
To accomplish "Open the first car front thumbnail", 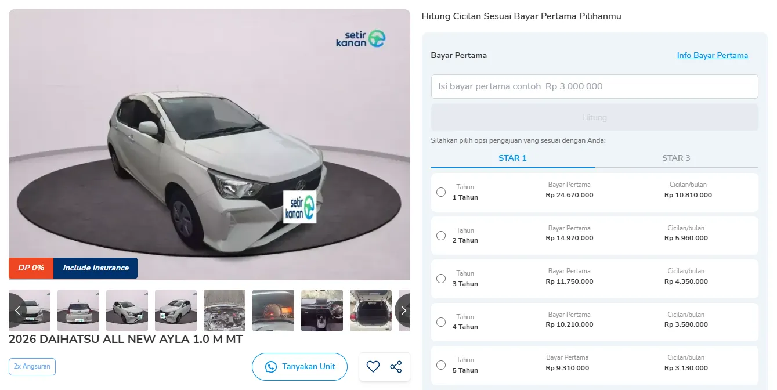I will (x=30, y=310).
